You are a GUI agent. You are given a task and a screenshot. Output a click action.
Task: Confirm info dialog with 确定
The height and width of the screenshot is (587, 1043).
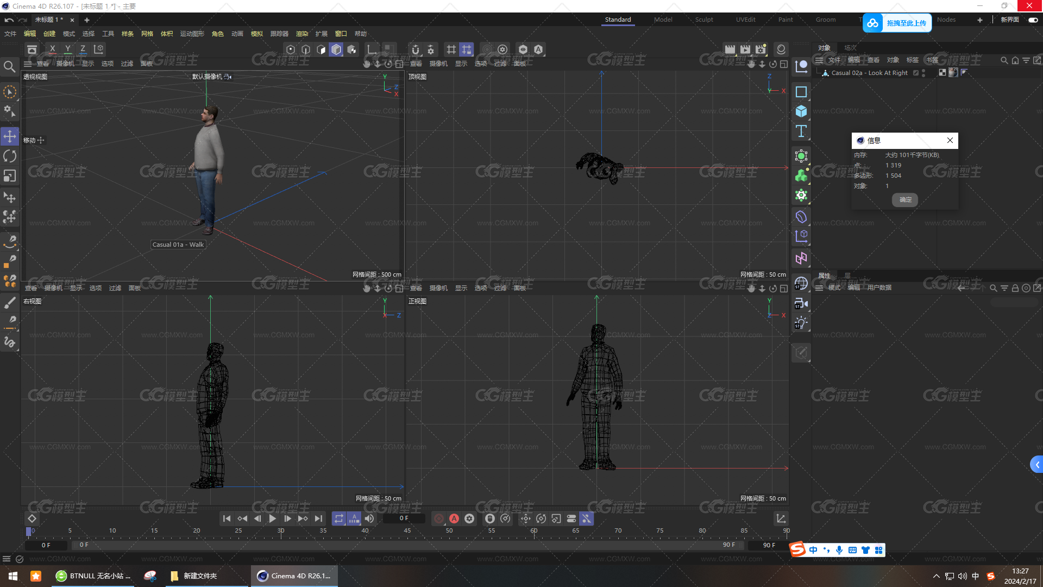click(905, 199)
